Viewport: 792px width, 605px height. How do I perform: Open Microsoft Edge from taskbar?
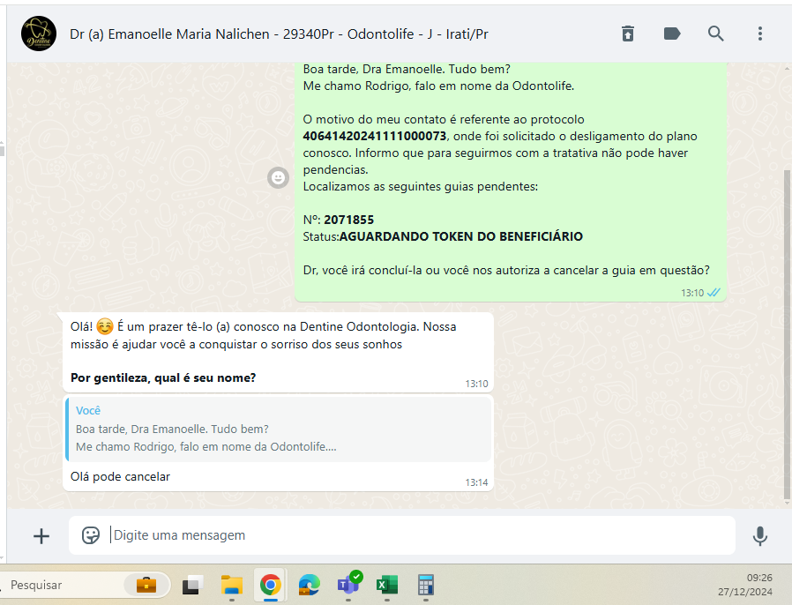click(x=309, y=585)
